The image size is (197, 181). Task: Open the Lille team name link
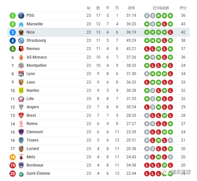point(30,99)
